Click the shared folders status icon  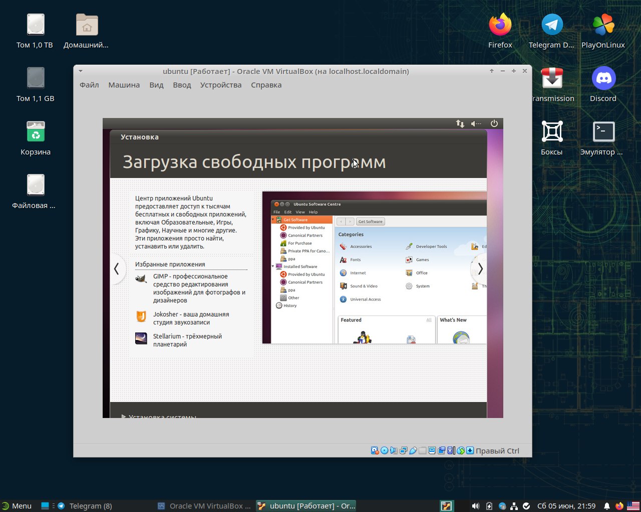(422, 450)
